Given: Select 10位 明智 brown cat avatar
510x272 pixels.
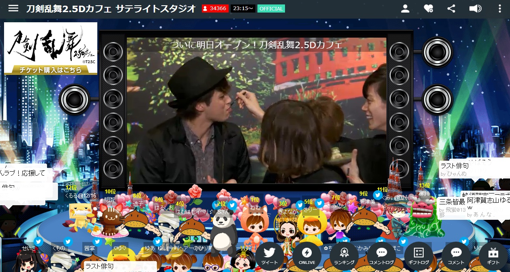Looking at the screenshot, I should click(109, 220).
